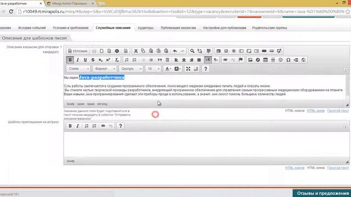Insert a button form element
The image size is (351, 197).
[264, 51]
